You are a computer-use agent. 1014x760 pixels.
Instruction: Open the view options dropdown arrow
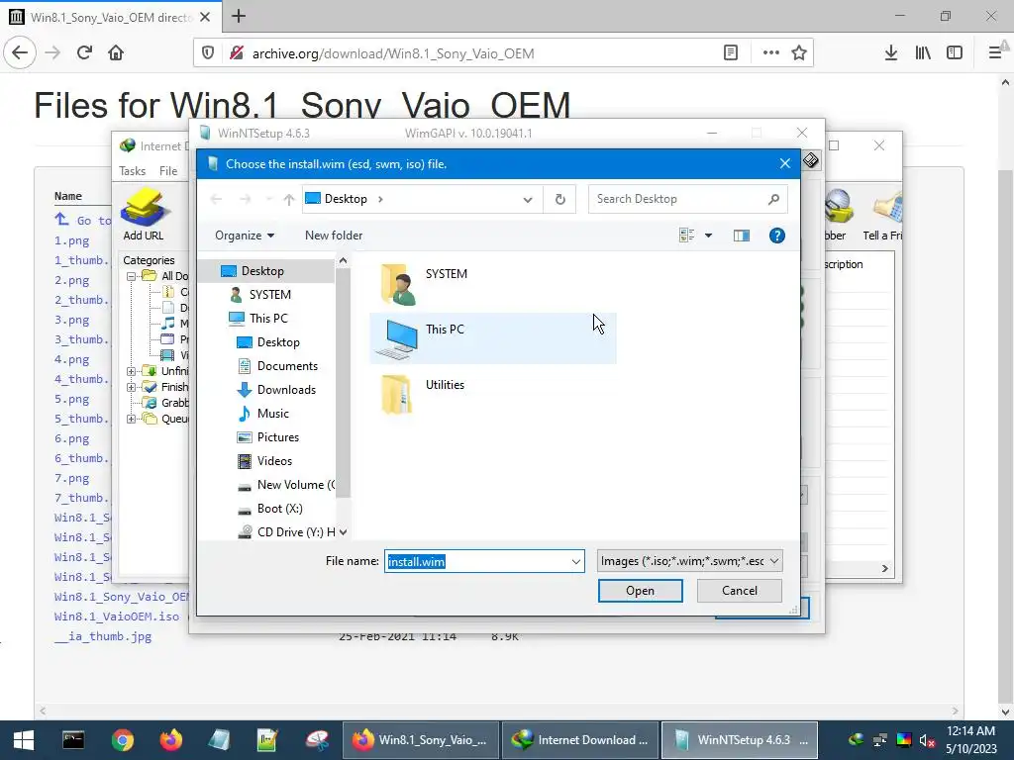(709, 236)
